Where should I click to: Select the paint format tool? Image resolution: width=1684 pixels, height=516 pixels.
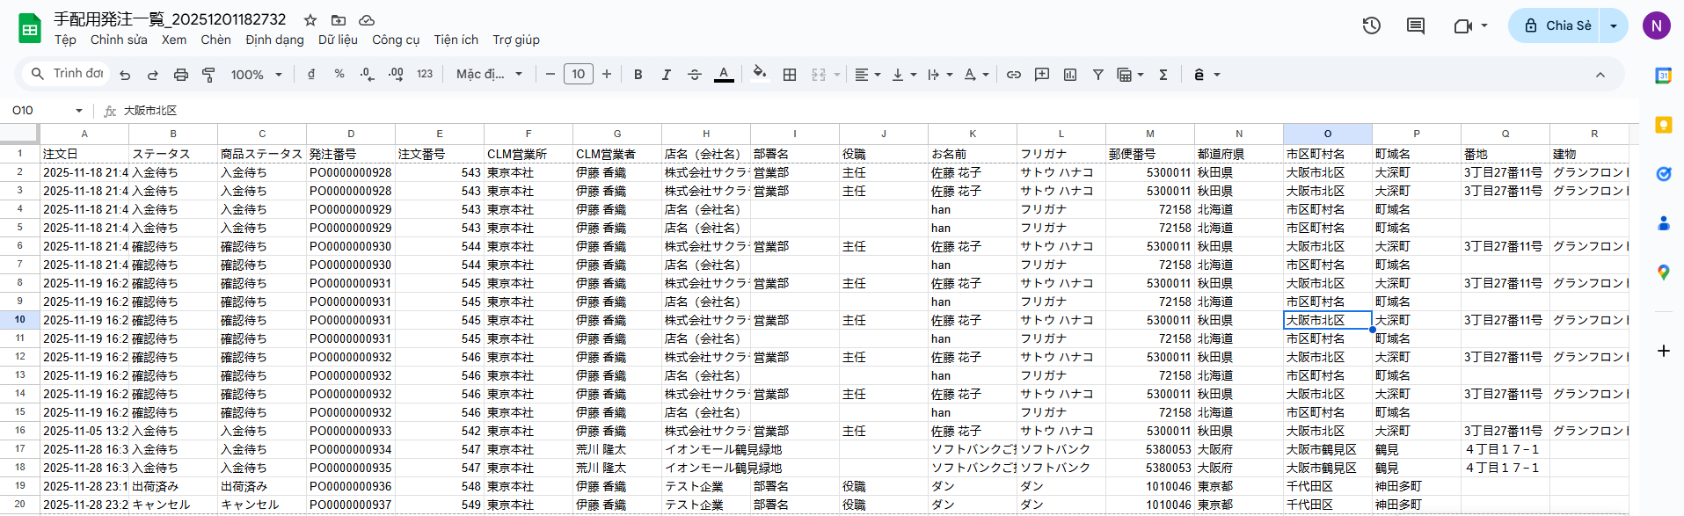pyautogui.click(x=208, y=75)
